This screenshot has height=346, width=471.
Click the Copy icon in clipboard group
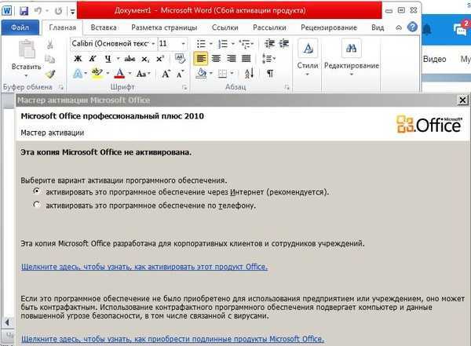[50, 59]
